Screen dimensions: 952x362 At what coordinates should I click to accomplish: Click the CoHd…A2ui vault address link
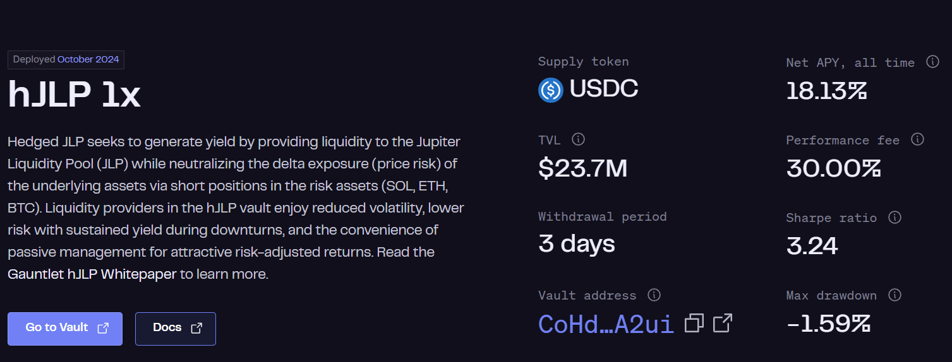tap(606, 324)
